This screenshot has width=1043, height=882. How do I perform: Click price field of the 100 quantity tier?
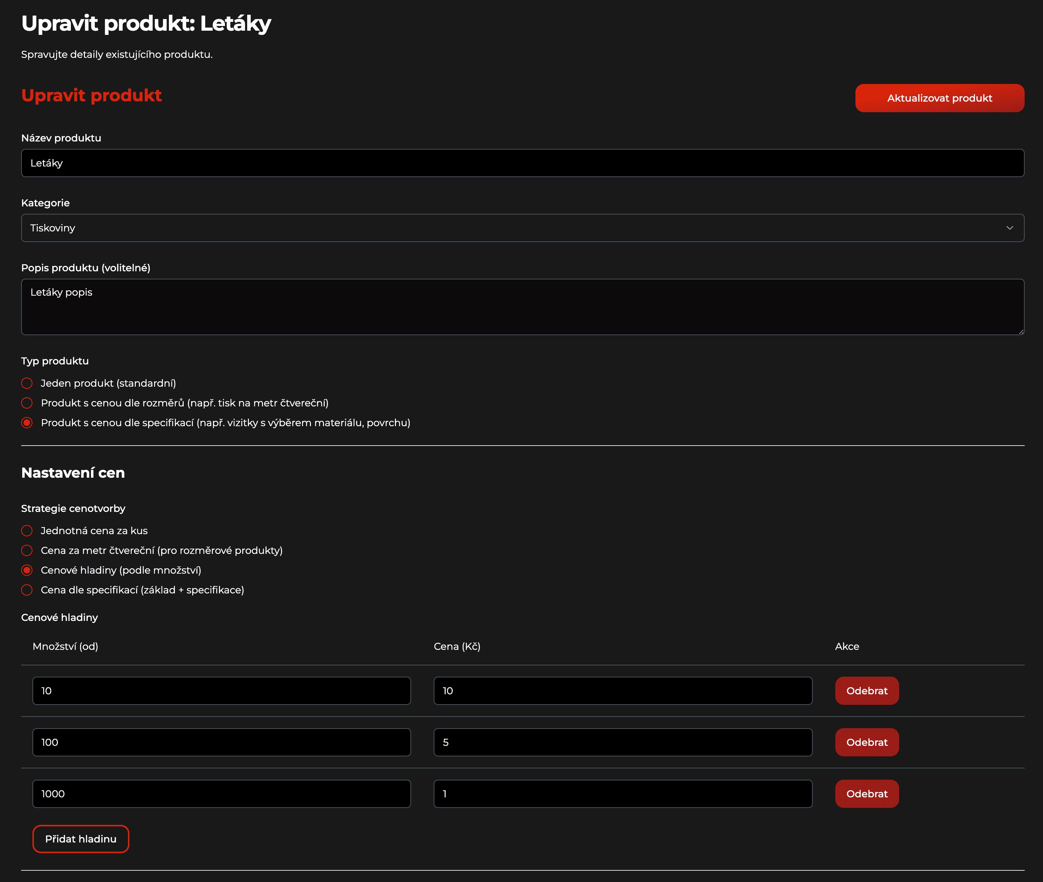coord(622,742)
